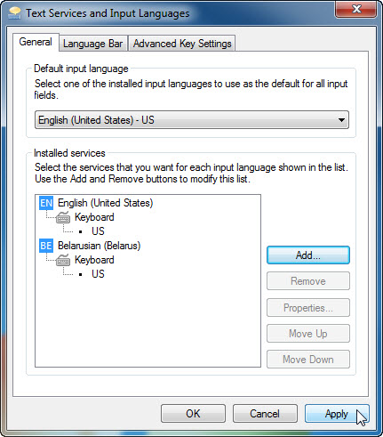Select US layout under Belarusian keyboard
Screen dimensions: 383x437
click(x=98, y=274)
